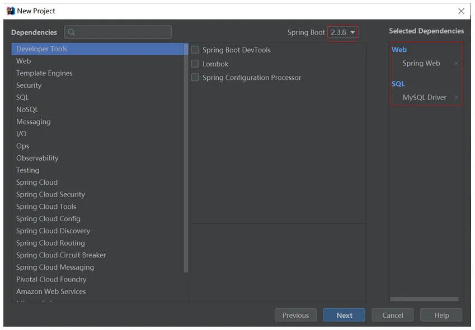Select Amazon Web Services category
The height and width of the screenshot is (330, 475).
[97, 291]
